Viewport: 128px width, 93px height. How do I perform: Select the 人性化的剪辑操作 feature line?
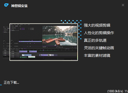[99, 33]
